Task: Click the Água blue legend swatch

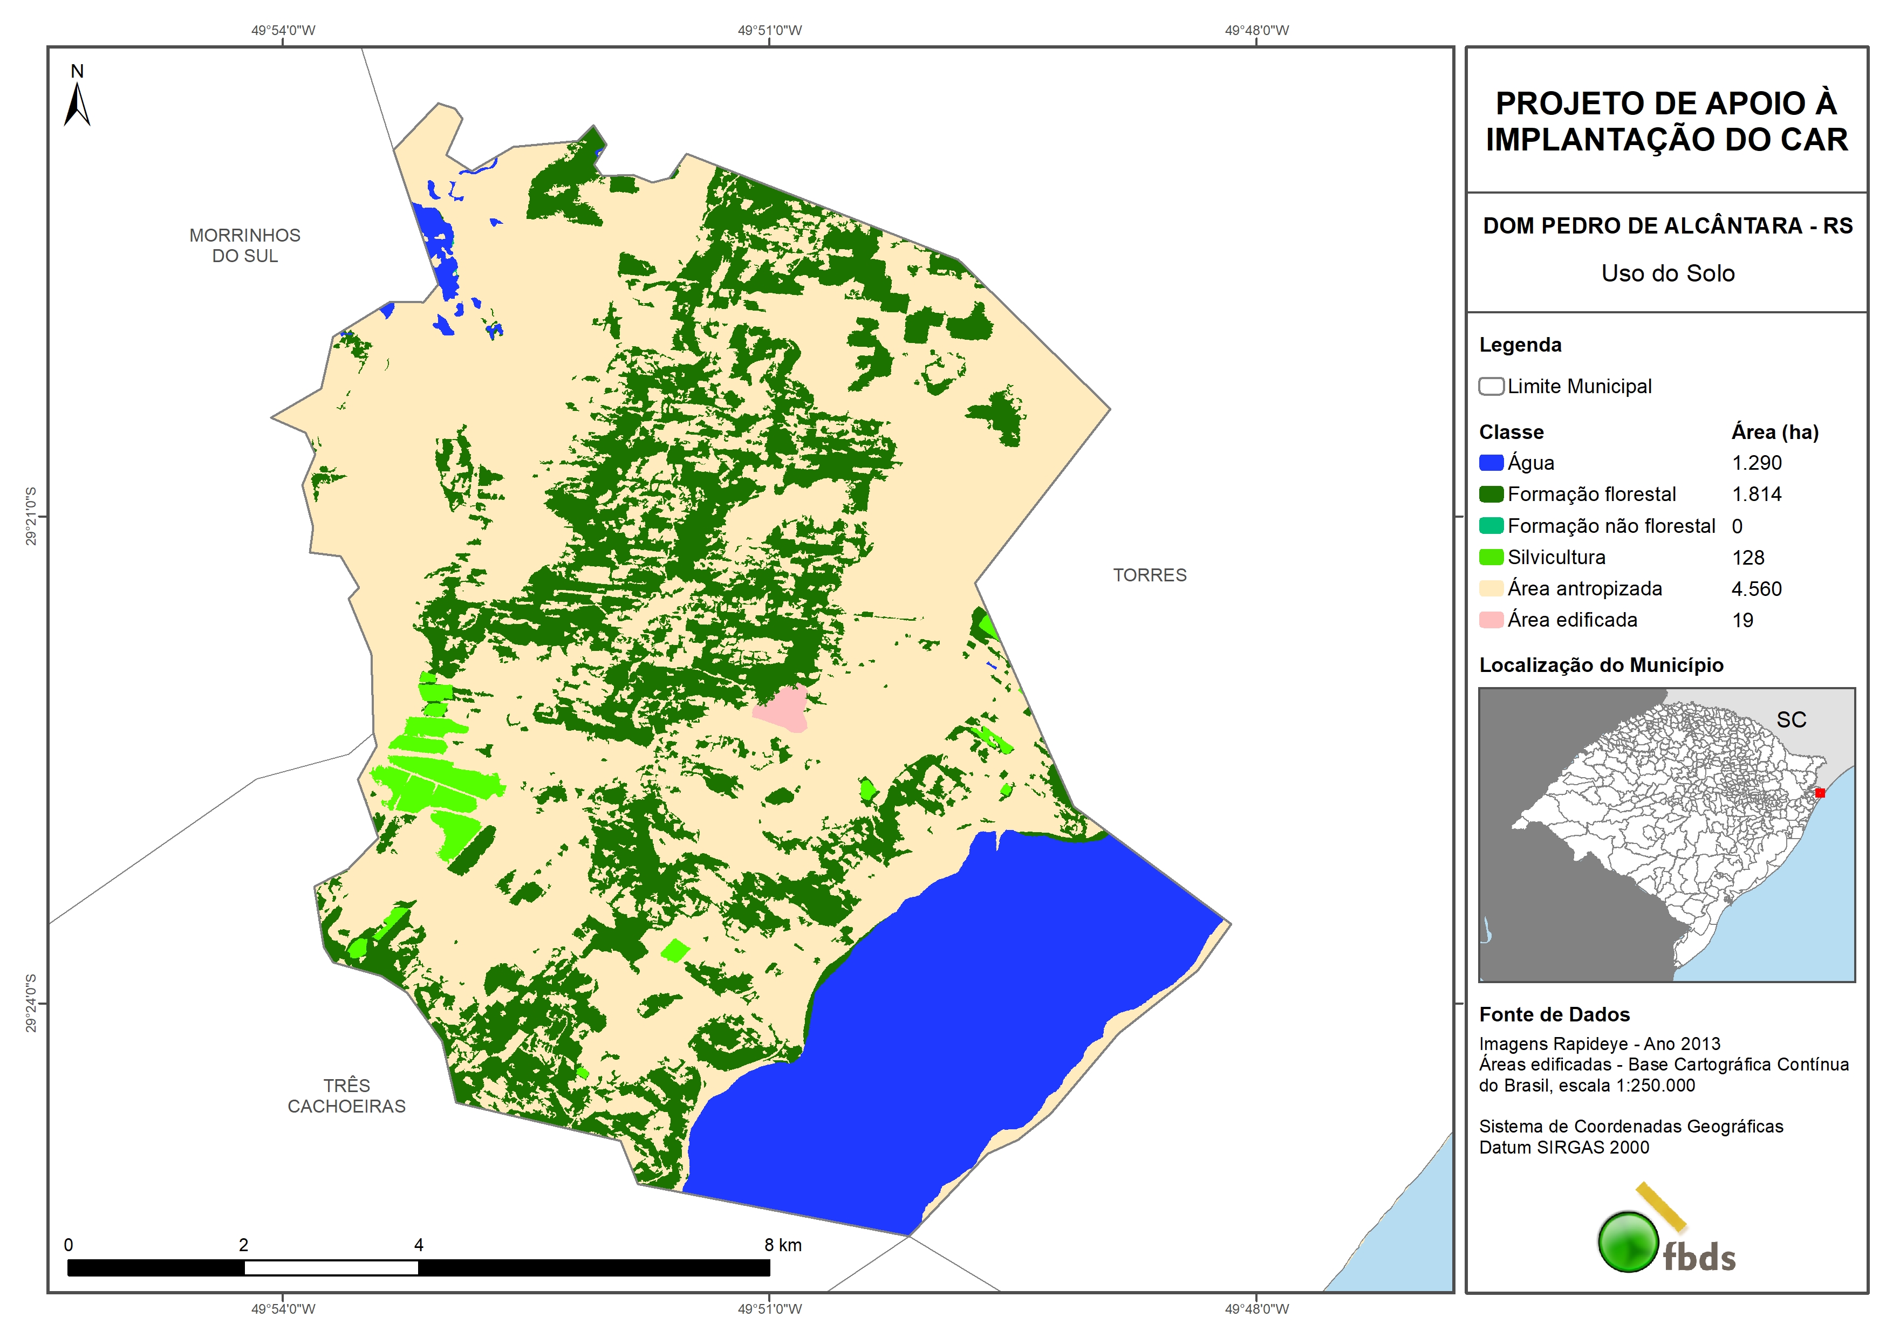Action: (1491, 463)
